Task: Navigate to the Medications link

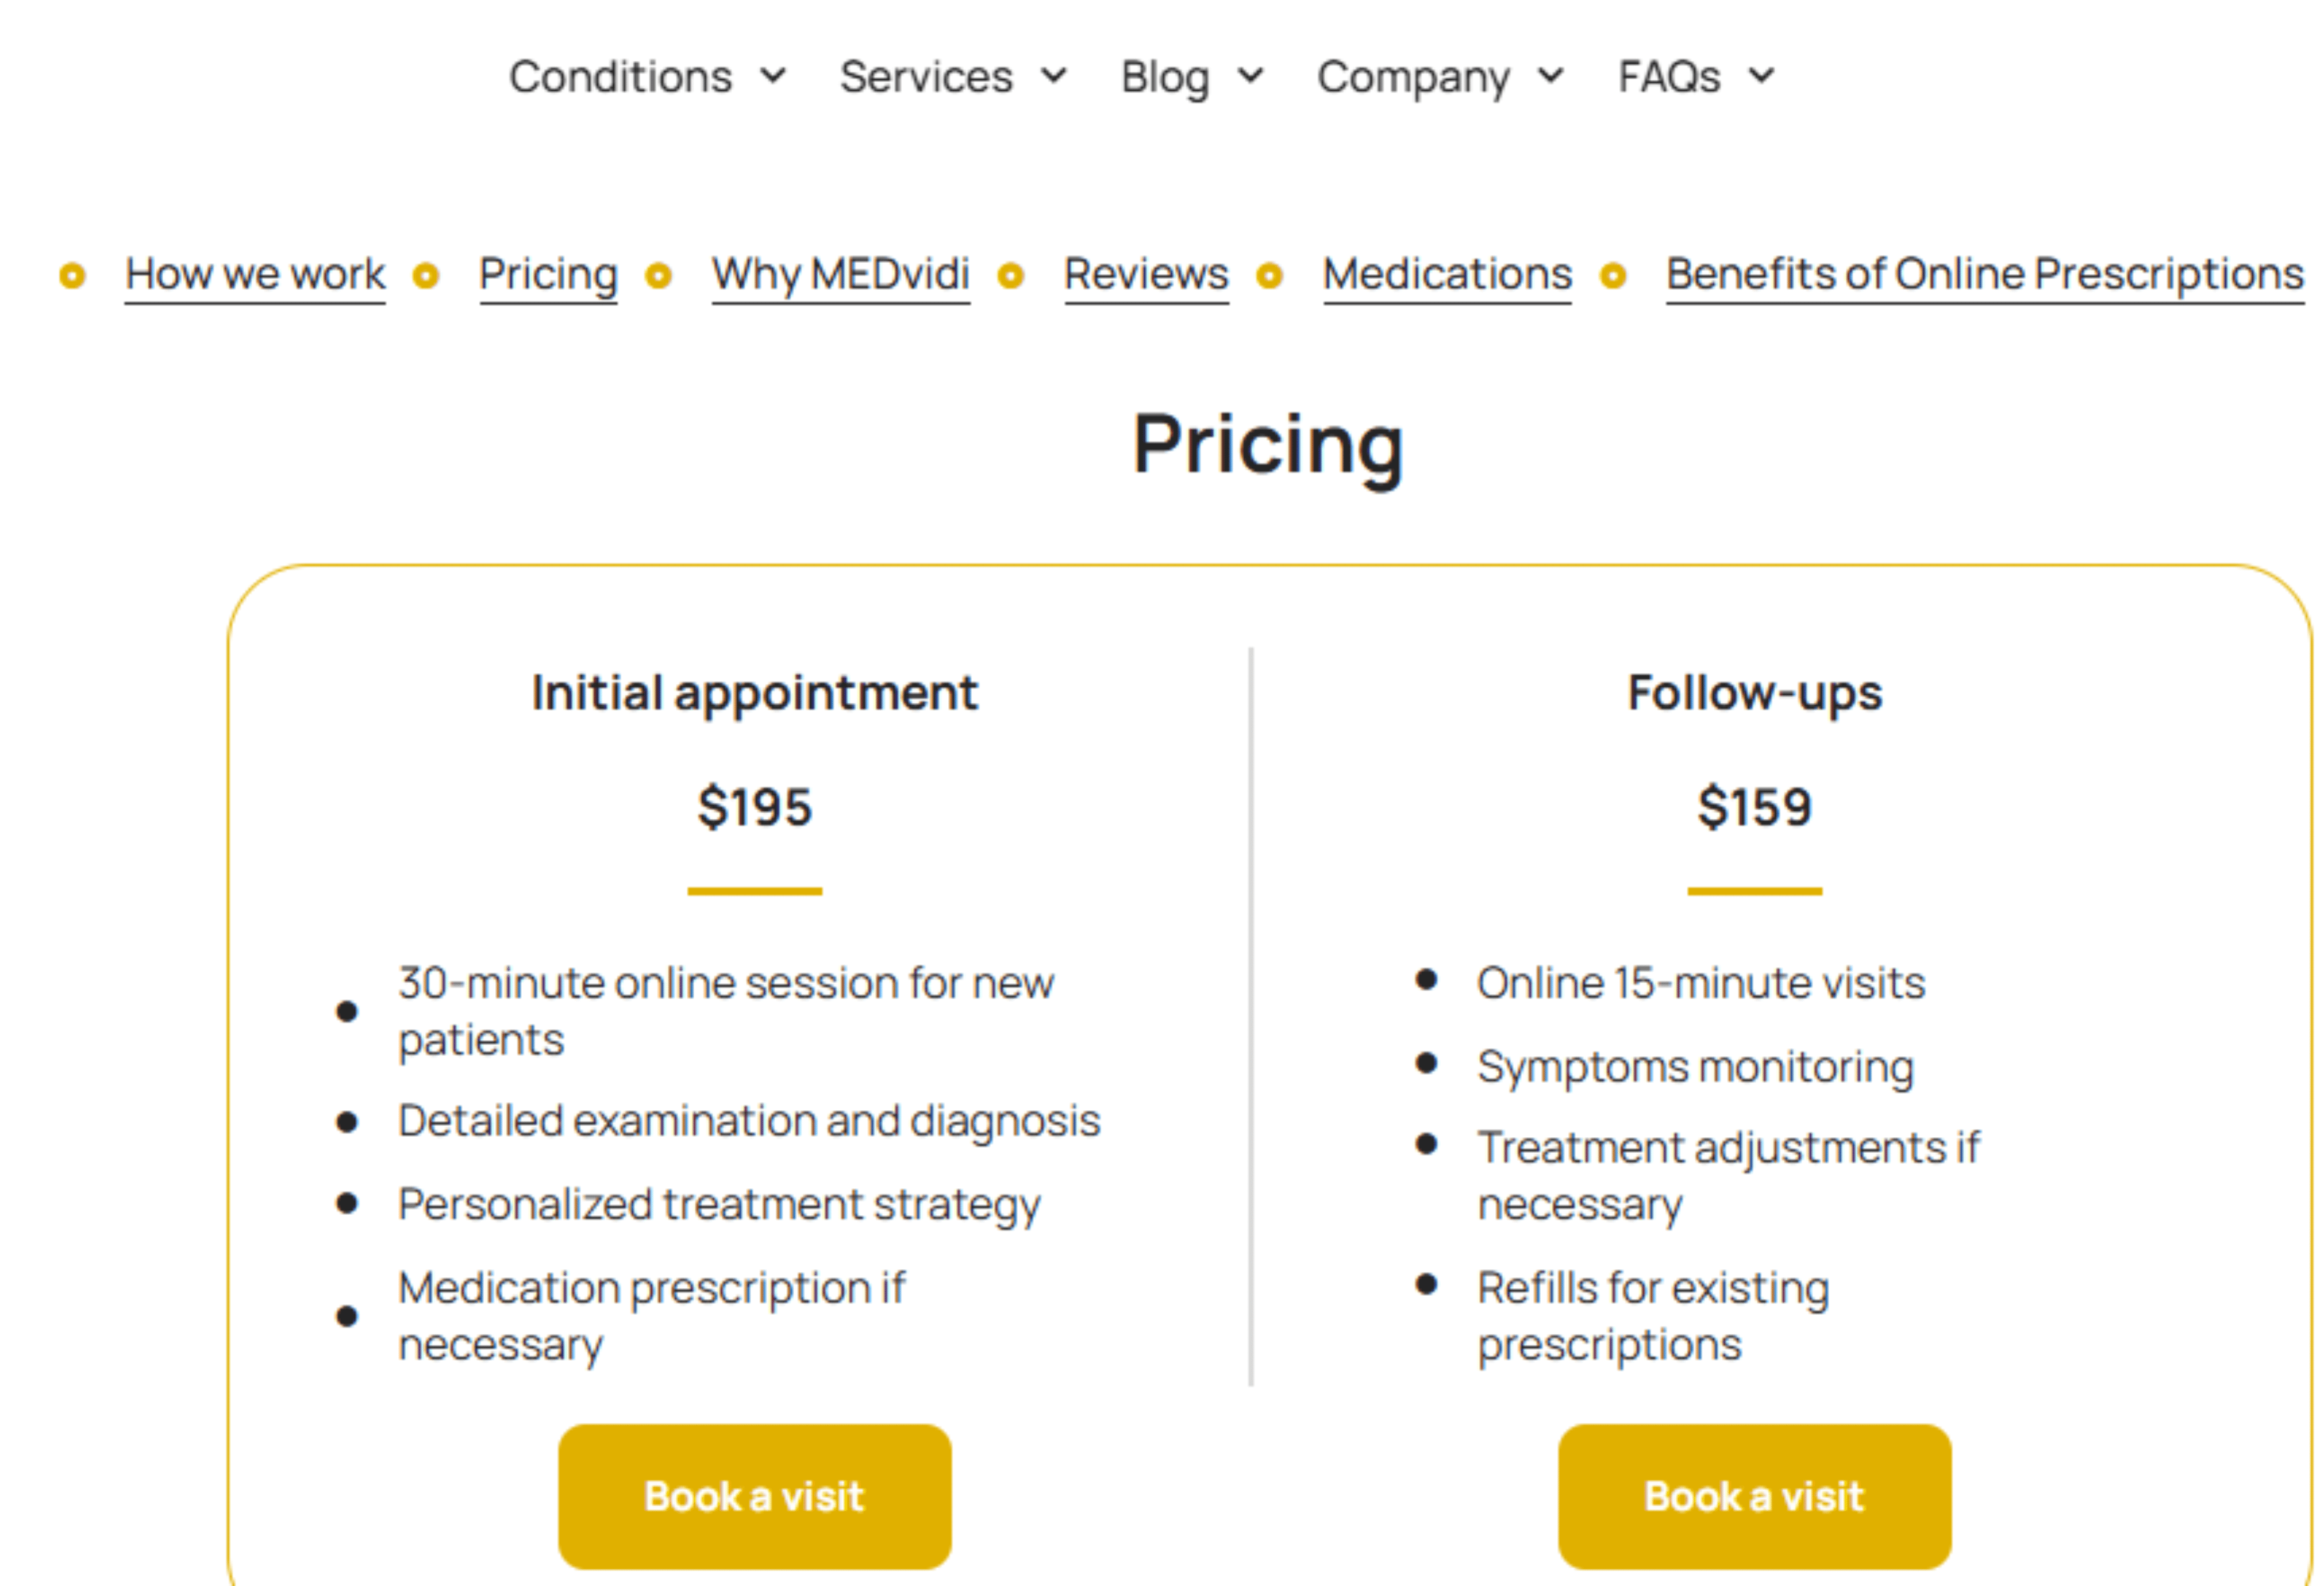Action: point(1447,274)
